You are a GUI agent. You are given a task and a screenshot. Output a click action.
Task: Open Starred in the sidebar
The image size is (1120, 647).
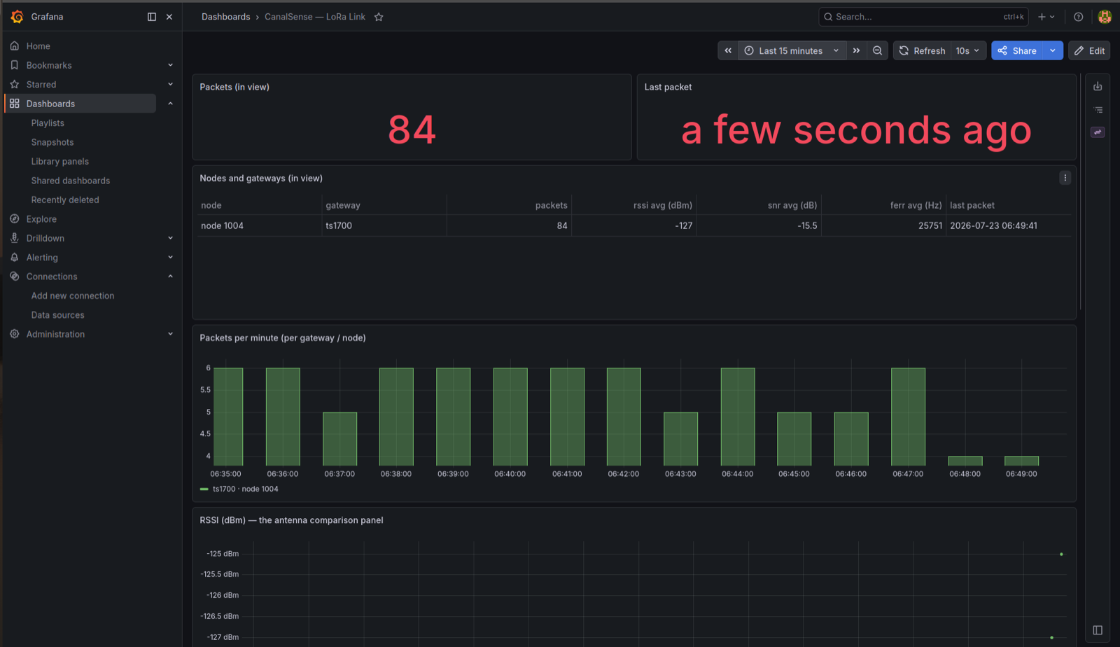pos(41,85)
